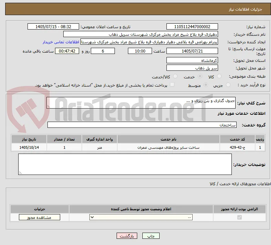Click the نام خدمت column header
This screenshot has width=271, height=245.
point(169,139)
